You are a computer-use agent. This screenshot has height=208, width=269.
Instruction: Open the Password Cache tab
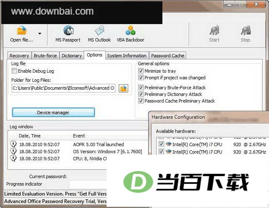[x=168, y=56]
